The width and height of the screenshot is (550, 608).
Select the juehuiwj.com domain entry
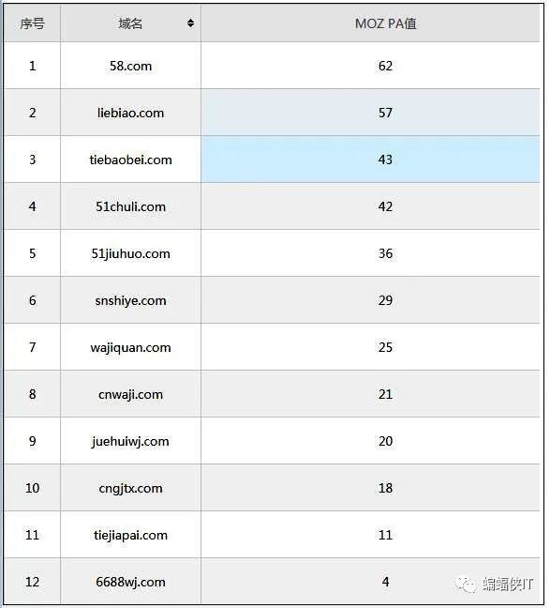pos(130,441)
